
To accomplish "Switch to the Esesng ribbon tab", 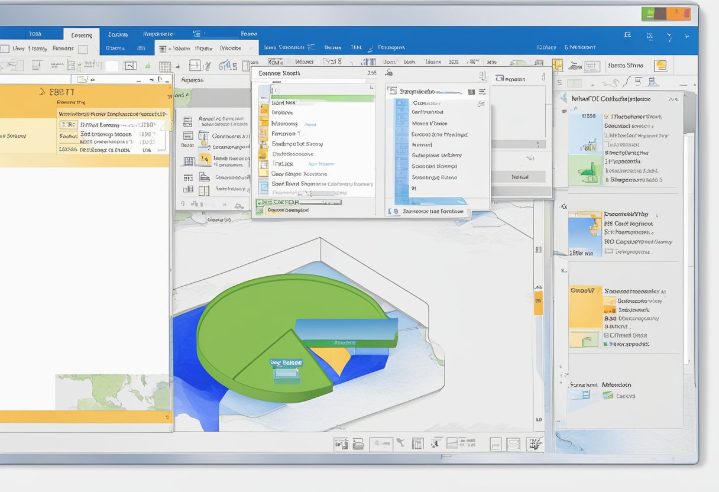I will click(x=81, y=35).
